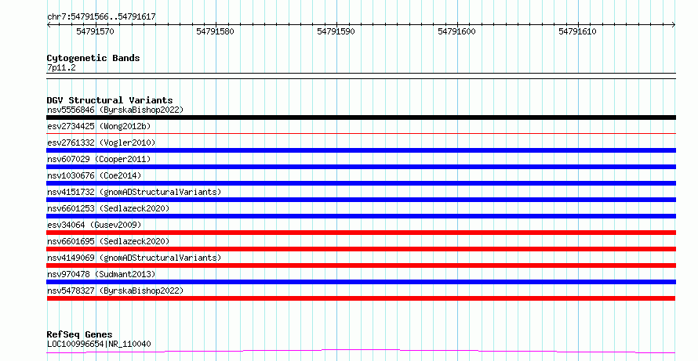Open variant nsv607029 (Cooper2011) label
The image size is (698, 361).
pyautogui.click(x=99, y=159)
